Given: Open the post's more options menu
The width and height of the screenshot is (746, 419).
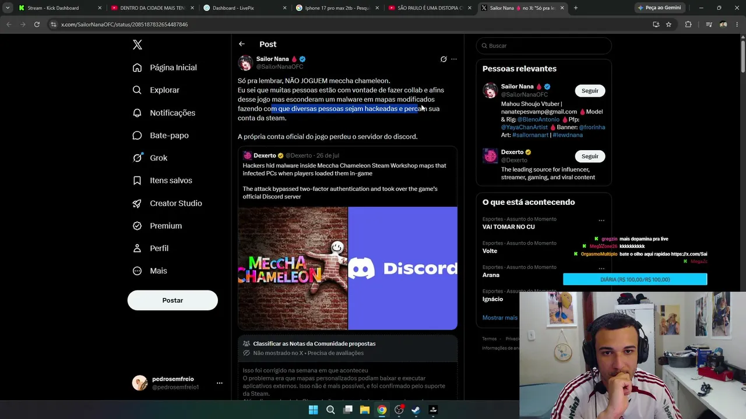Looking at the screenshot, I should (454, 59).
